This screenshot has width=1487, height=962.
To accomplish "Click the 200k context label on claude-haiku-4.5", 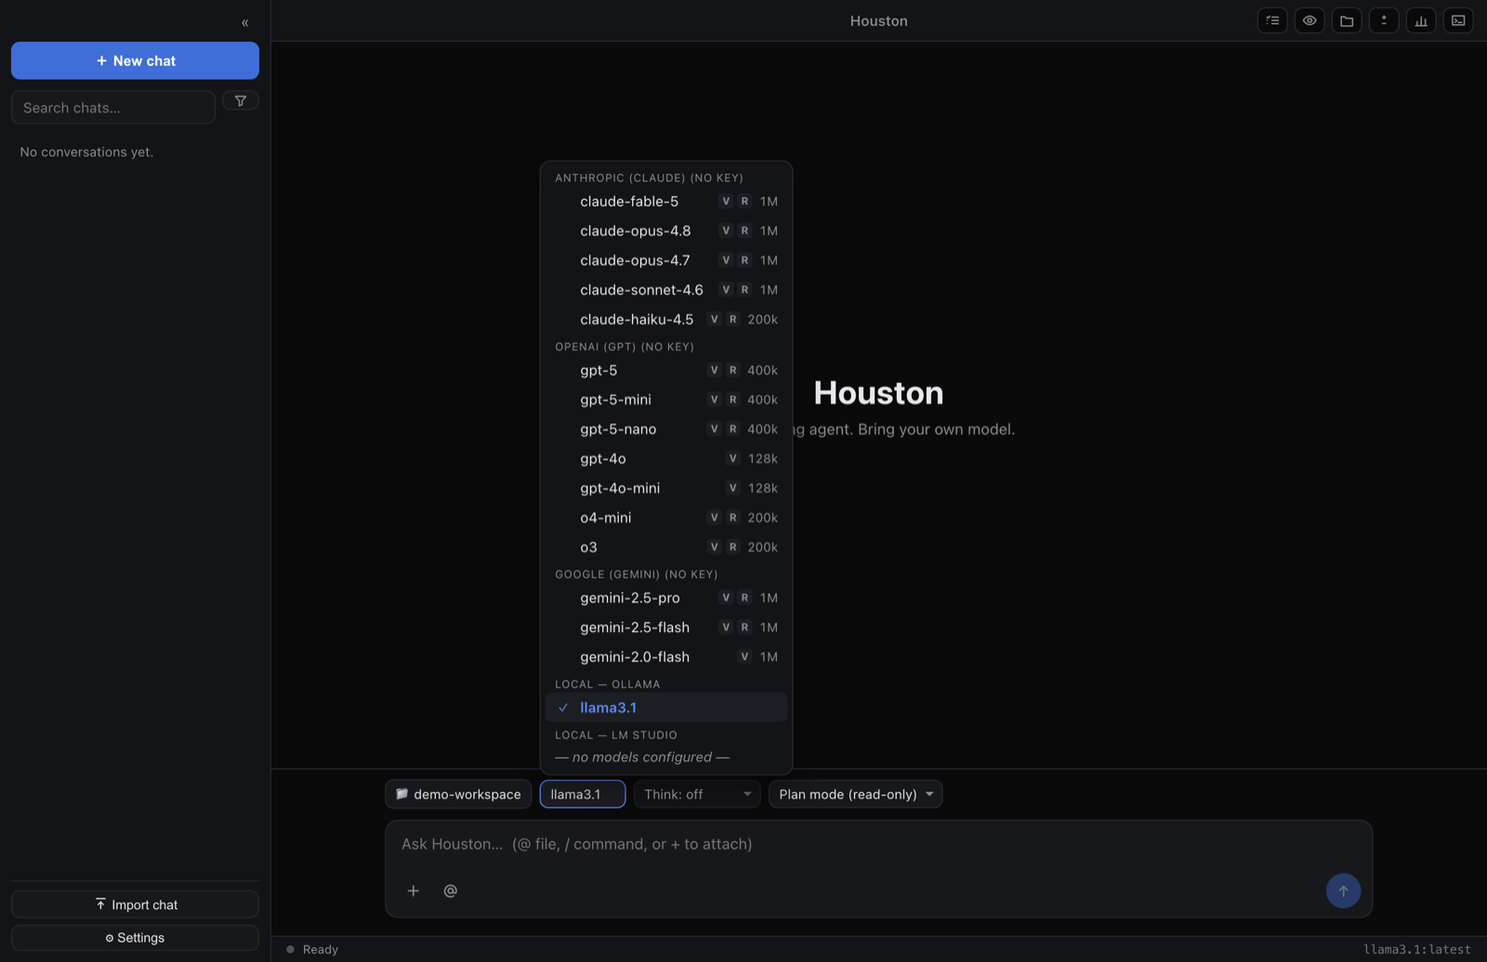I will [x=763, y=319].
